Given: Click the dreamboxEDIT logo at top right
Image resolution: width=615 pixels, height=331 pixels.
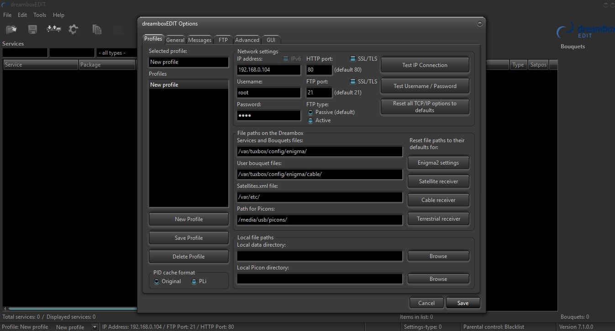Looking at the screenshot, I should coord(586,31).
